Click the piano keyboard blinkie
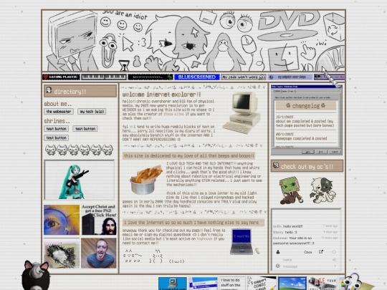This screenshot has height=290, width=387. pos(104,77)
